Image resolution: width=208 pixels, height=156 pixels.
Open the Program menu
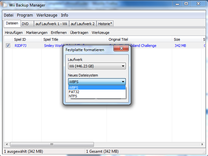pyautogui.click(x=25, y=15)
